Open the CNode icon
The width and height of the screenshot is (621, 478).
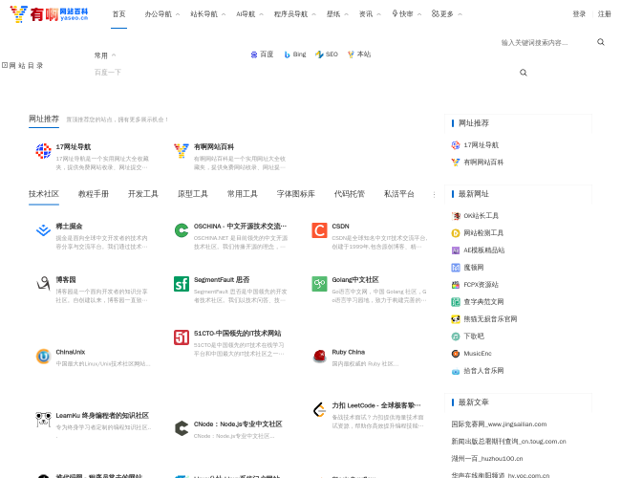click(x=182, y=428)
